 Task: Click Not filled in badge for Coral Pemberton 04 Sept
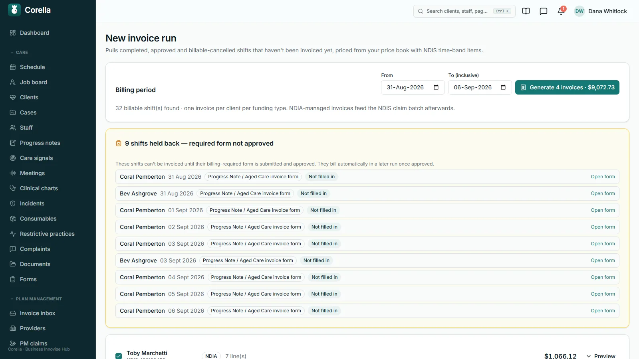(325, 277)
